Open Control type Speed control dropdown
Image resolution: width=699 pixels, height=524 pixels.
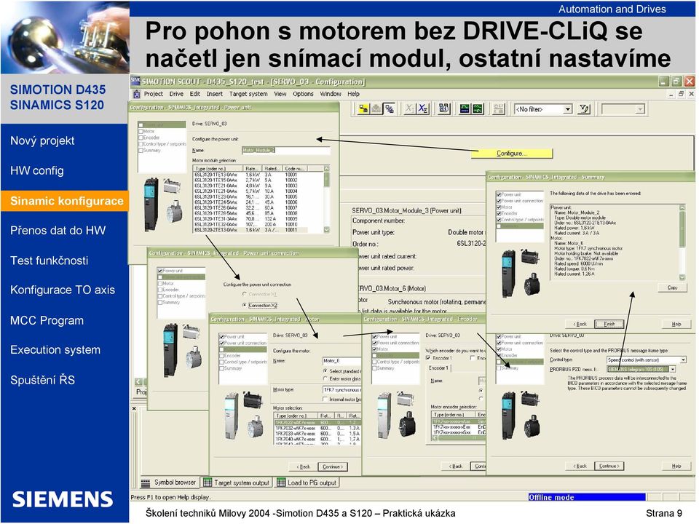point(683,360)
